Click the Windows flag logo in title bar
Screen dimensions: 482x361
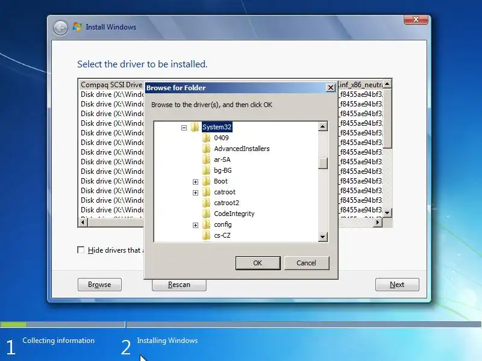(77, 27)
